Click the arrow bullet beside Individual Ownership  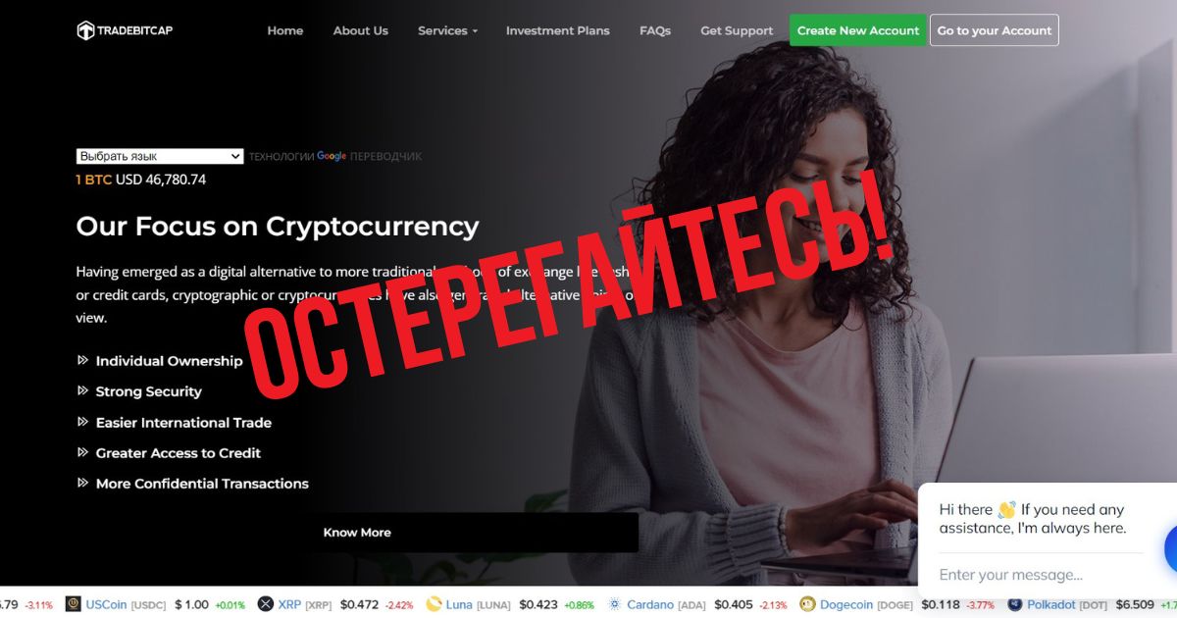[x=82, y=360]
